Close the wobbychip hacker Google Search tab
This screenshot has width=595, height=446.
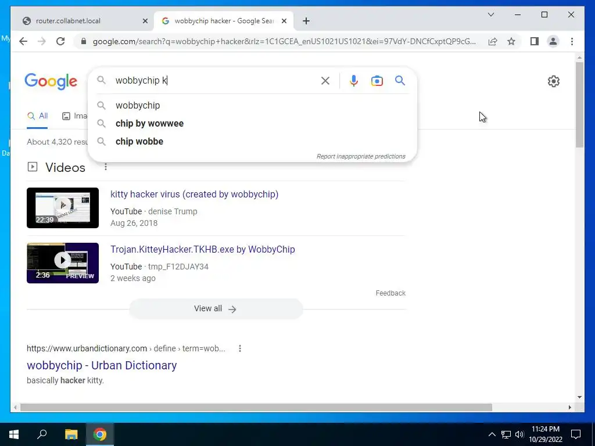285,21
